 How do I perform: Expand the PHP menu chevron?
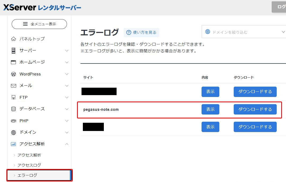67,121
